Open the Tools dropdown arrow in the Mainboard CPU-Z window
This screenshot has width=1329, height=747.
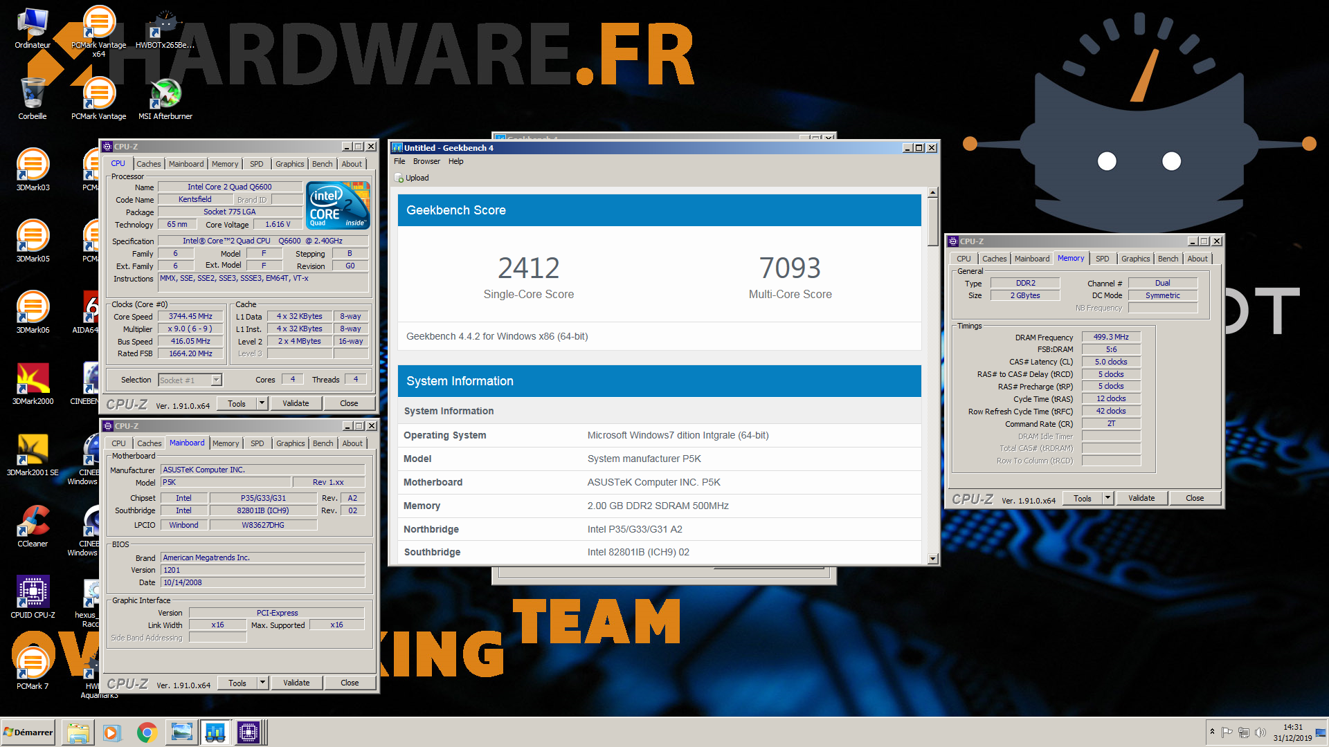click(262, 683)
